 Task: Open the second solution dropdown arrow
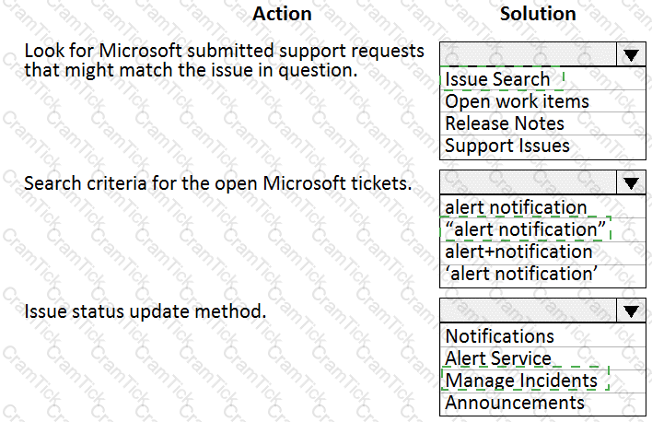631,182
